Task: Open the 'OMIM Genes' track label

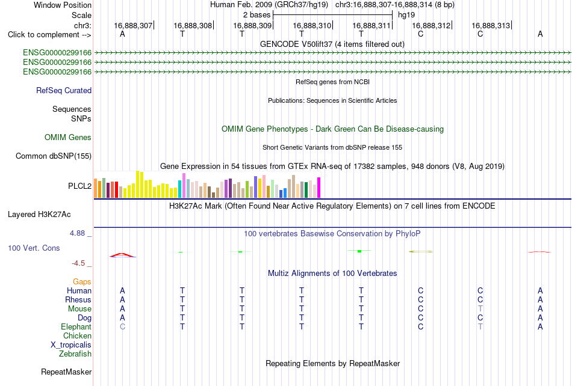Action: click(x=68, y=137)
